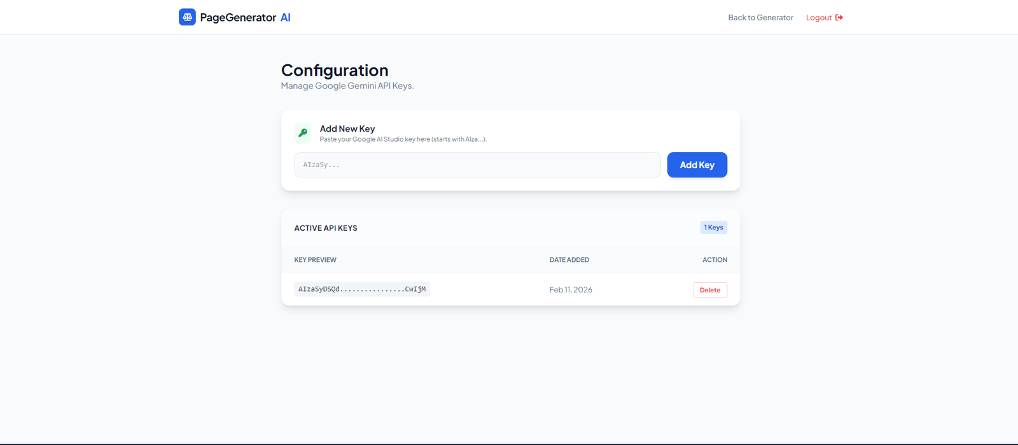Click the Paste your Google AI Studio hint

pos(403,139)
